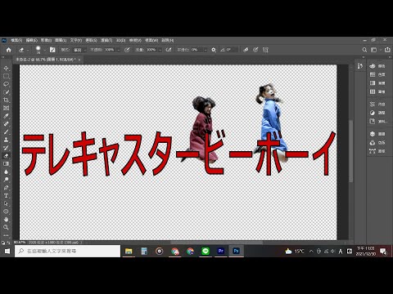Click the Windows taskbar search box
The width and height of the screenshot is (393, 294).
tap(67, 251)
